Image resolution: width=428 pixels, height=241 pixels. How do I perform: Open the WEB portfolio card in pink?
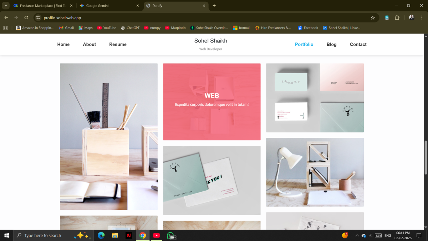pos(212,102)
